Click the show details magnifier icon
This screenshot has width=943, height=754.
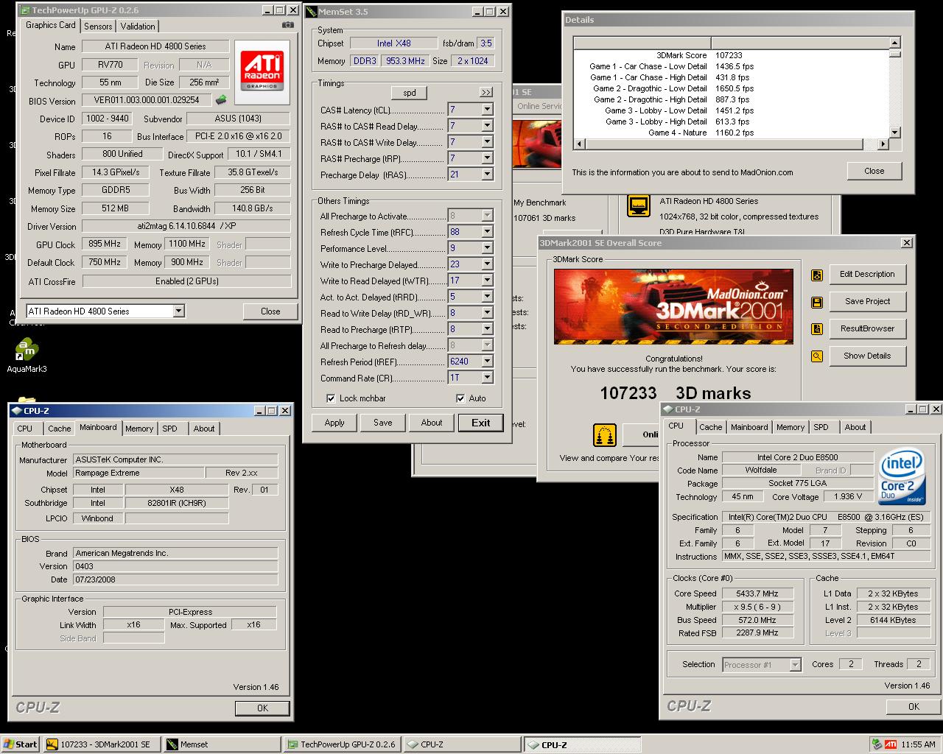816,356
